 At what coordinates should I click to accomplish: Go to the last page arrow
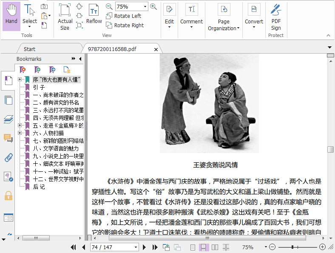point(154,247)
